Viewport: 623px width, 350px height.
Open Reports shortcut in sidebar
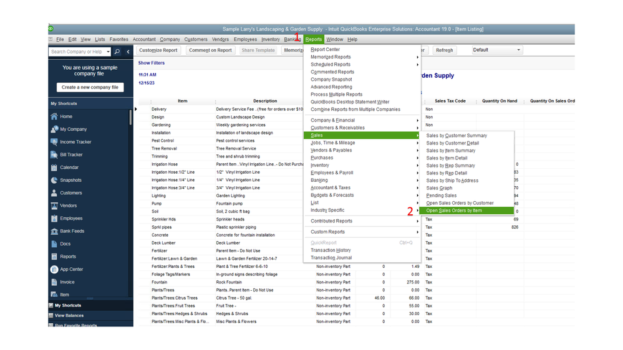[67, 257]
